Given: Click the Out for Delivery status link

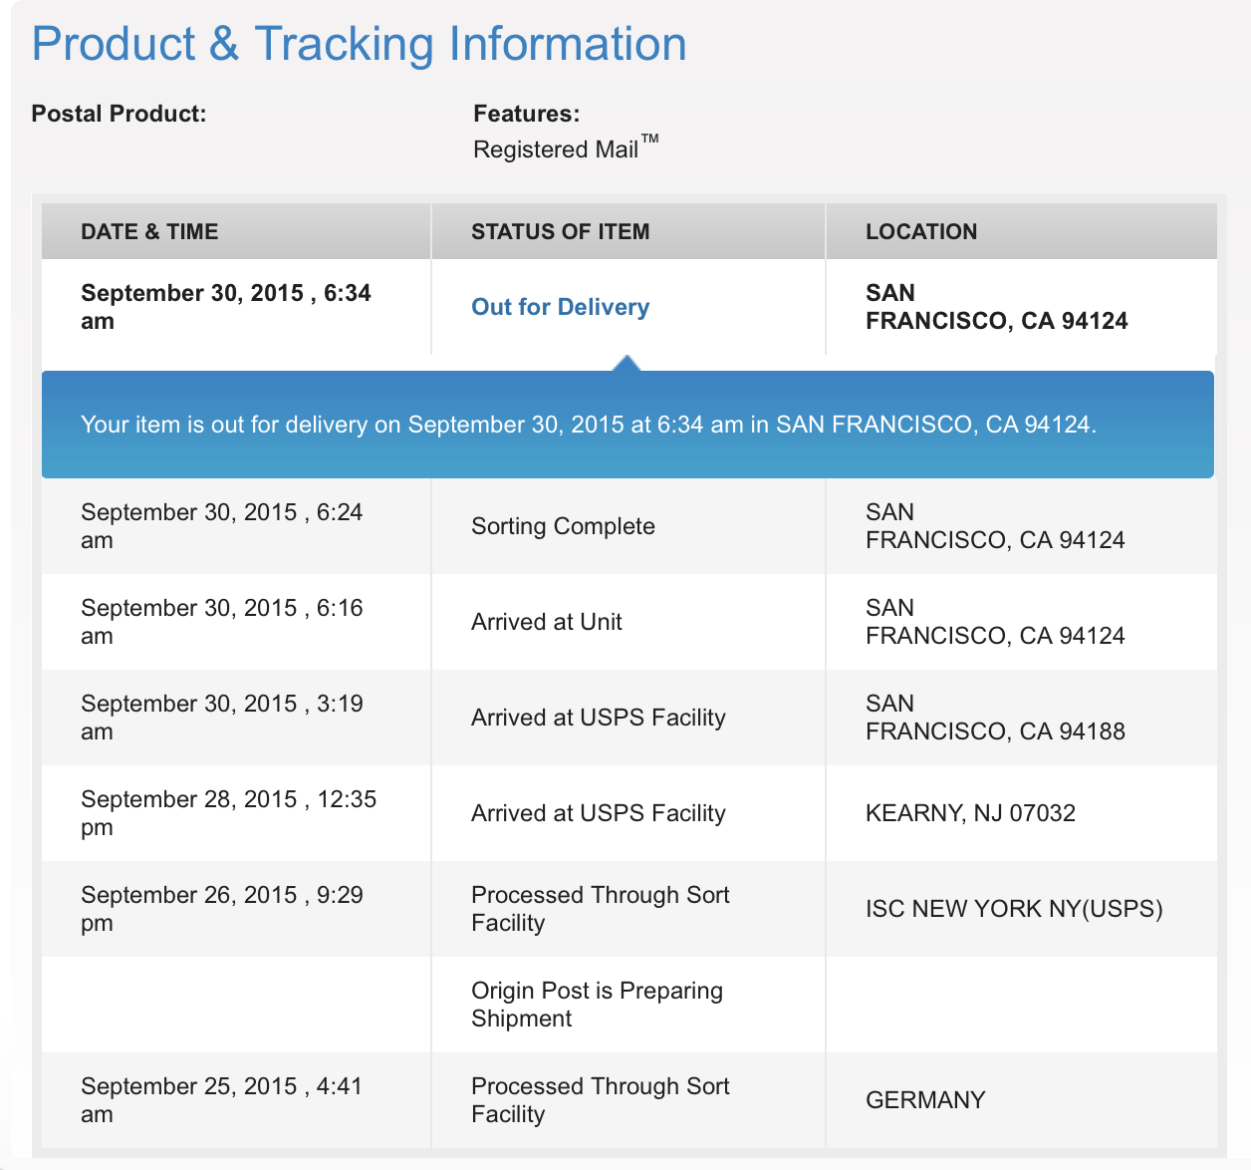Looking at the screenshot, I should tap(560, 307).
